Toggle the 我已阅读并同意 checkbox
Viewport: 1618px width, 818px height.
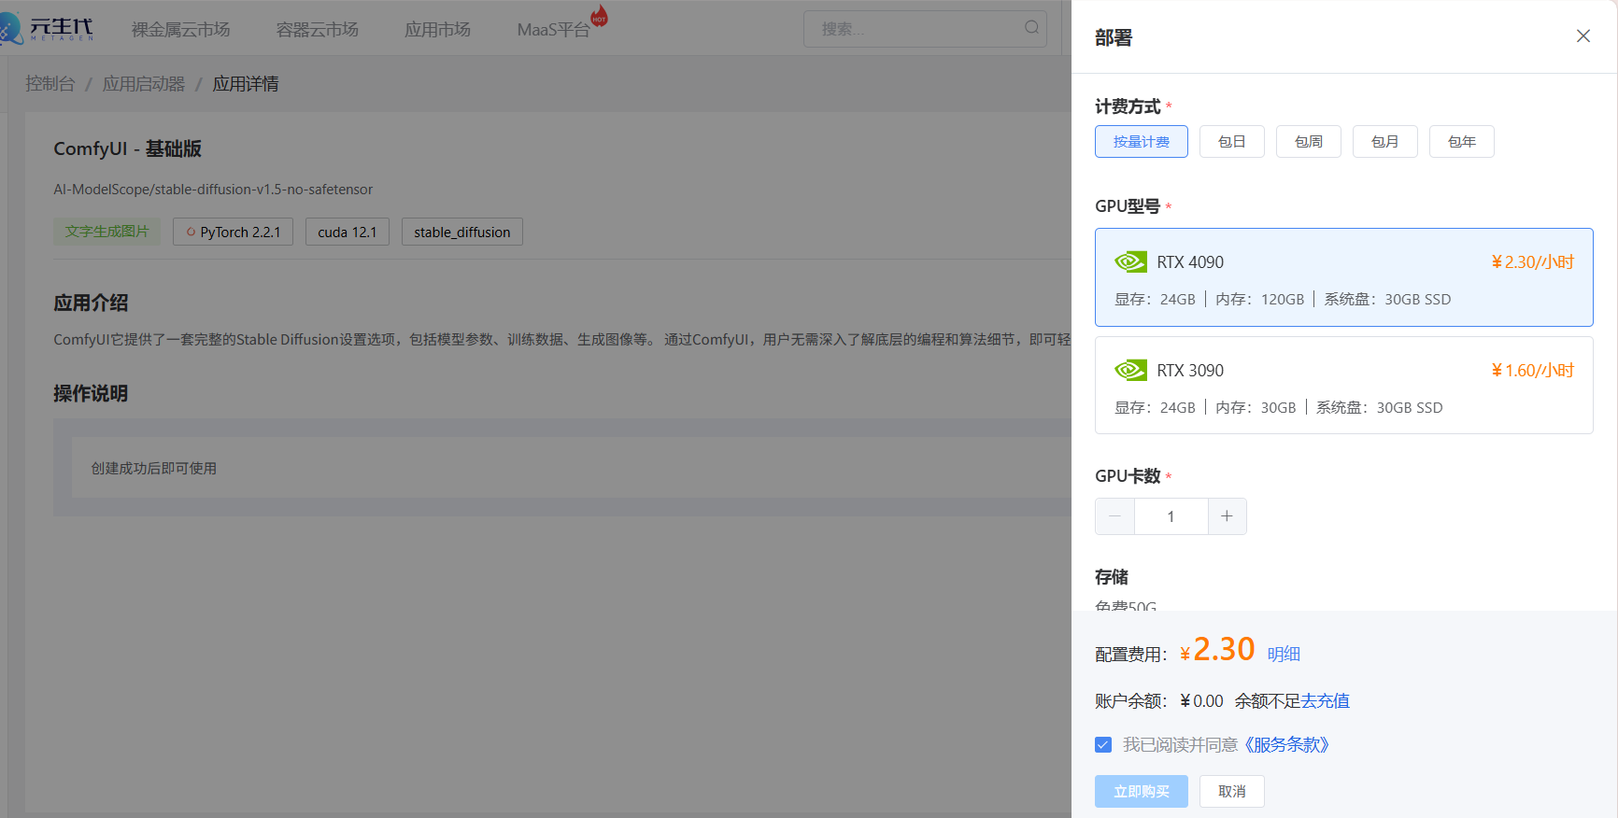coord(1103,745)
